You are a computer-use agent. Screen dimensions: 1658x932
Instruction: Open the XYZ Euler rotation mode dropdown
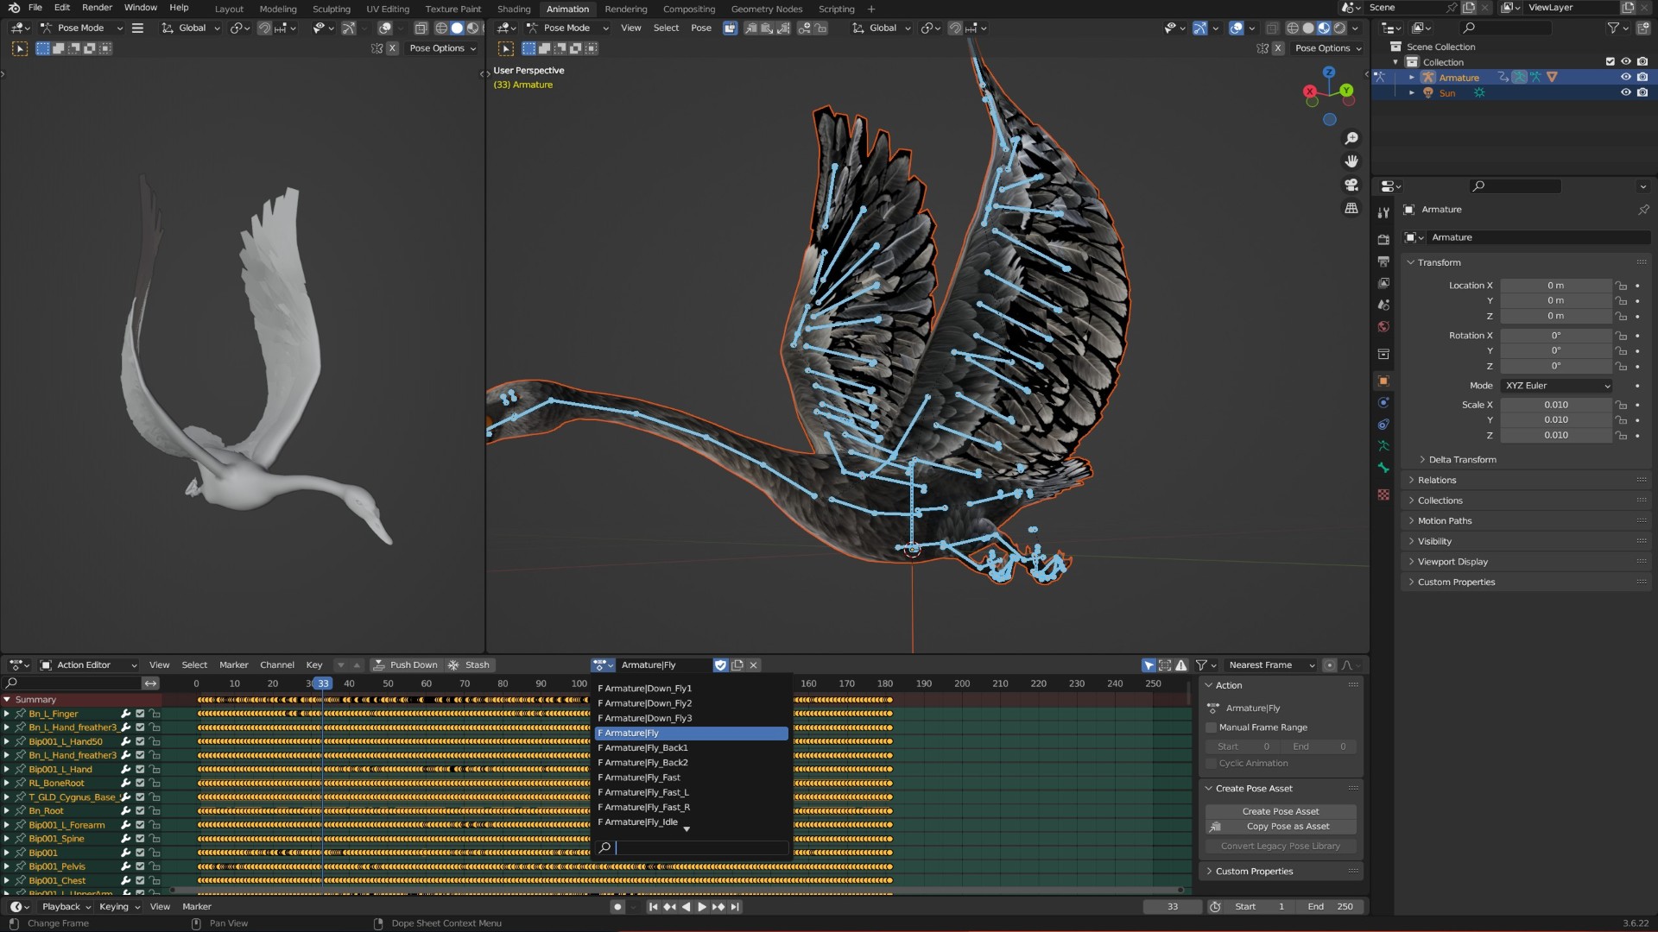(1557, 386)
